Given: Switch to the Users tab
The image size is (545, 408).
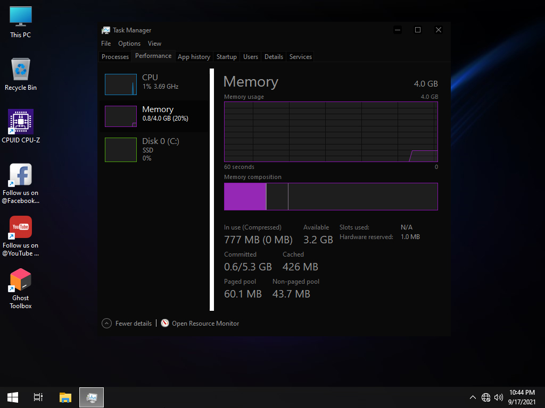Looking at the screenshot, I should coord(251,56).
